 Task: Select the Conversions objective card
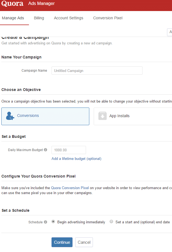(x=45, y=116)
